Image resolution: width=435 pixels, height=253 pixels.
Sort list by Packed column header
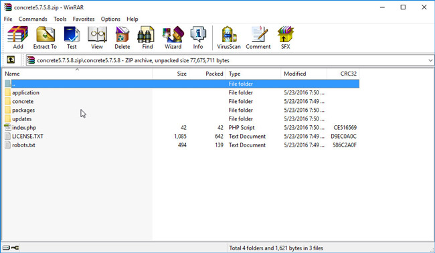(207, 74)
